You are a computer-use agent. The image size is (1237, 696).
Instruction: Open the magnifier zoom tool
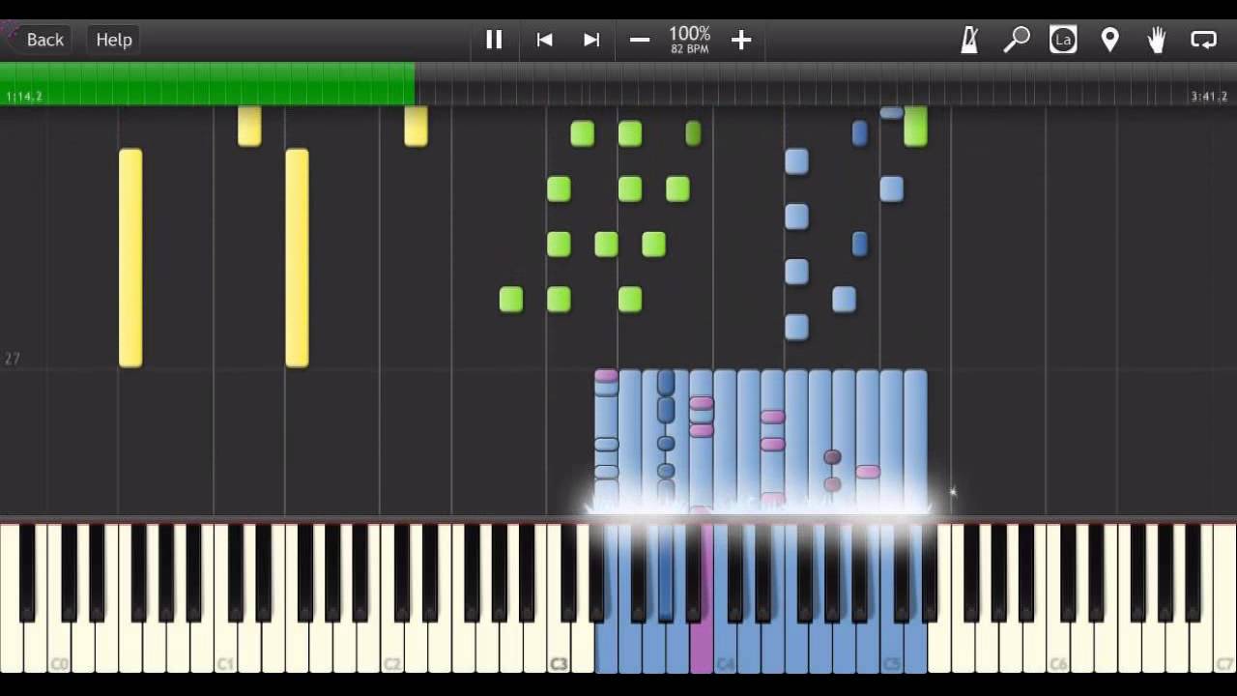tap(1016, 40)
